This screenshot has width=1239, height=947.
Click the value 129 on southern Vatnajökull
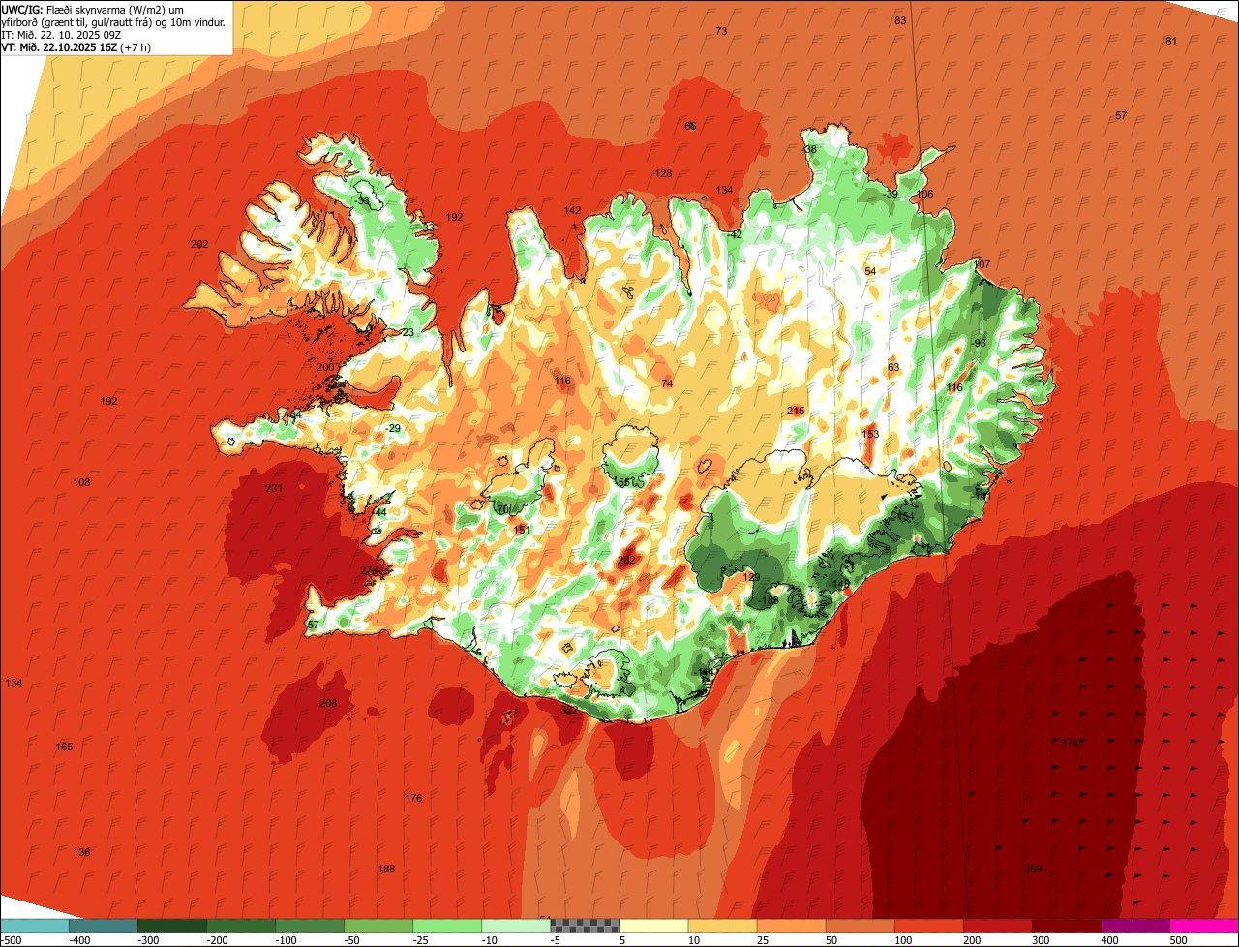tap(751, 577)
